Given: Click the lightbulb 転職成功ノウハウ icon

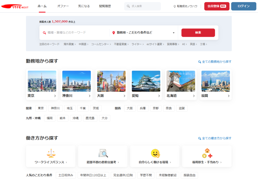Looking at the screenshot, I should pyautogui.click(x=175, y=6).
